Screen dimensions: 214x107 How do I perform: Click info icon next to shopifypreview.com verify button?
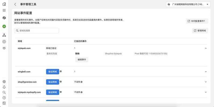click(x=60, y=82)
